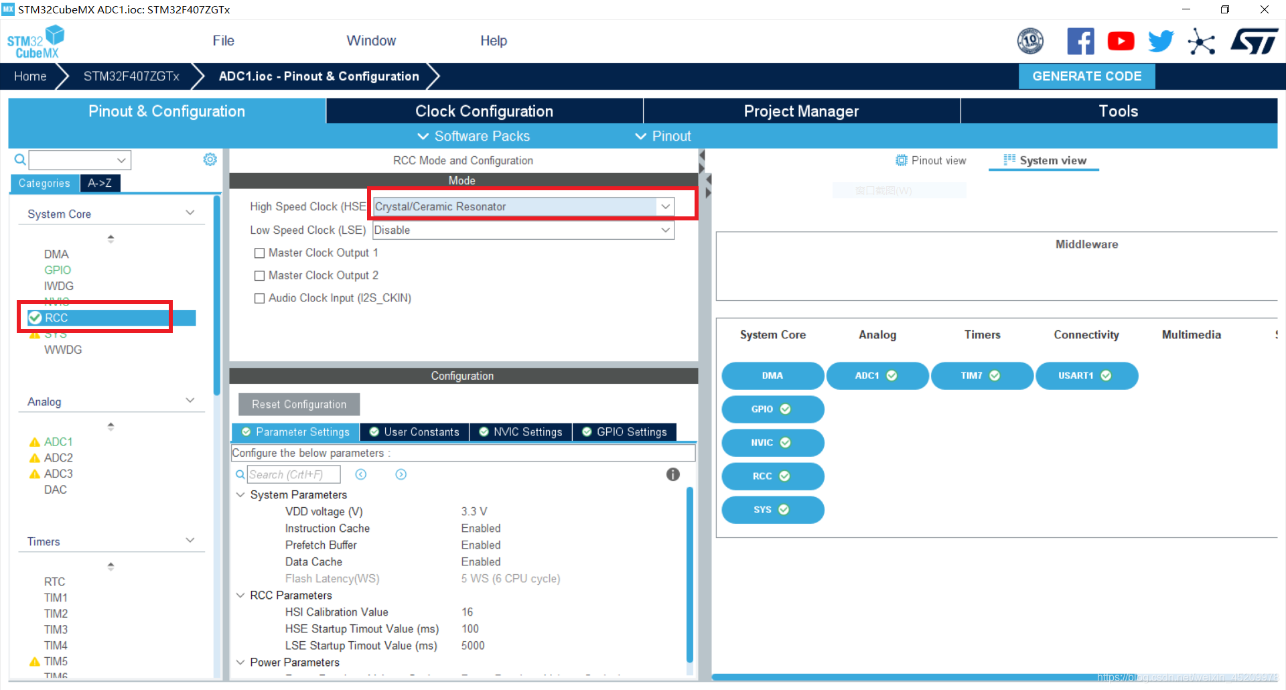Open the ST Twitter icon
Viewport: 1286px width, 690px height.
coord(1161,42)
